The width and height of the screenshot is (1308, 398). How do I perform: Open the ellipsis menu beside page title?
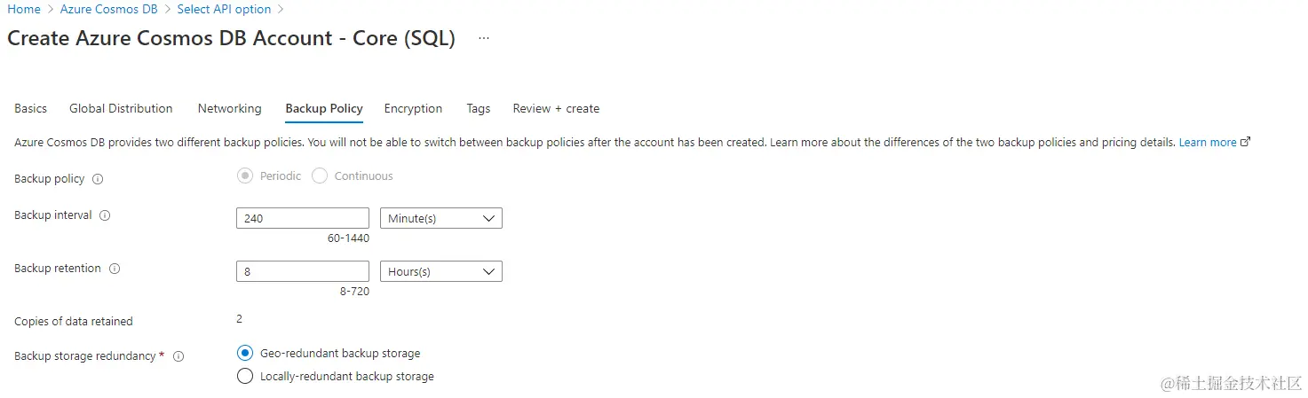coord(483,39)
